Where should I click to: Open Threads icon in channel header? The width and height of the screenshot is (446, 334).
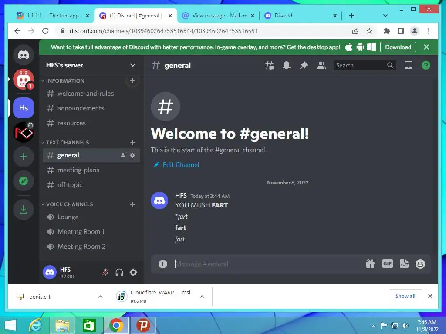tap(269, 66)
